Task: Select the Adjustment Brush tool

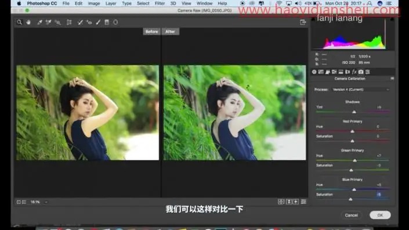Action: click(x=98, y=22)
